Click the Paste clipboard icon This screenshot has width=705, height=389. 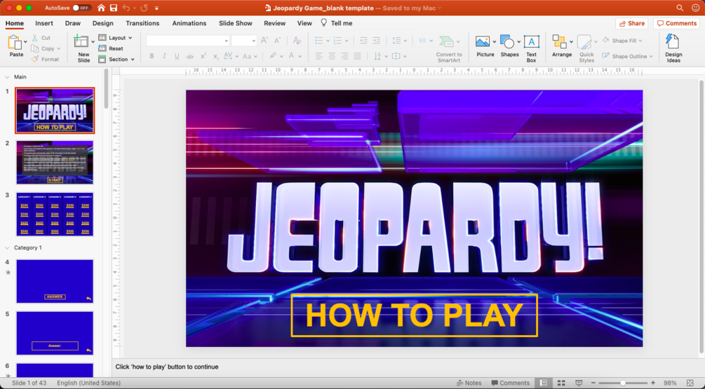tap(15, 43)
